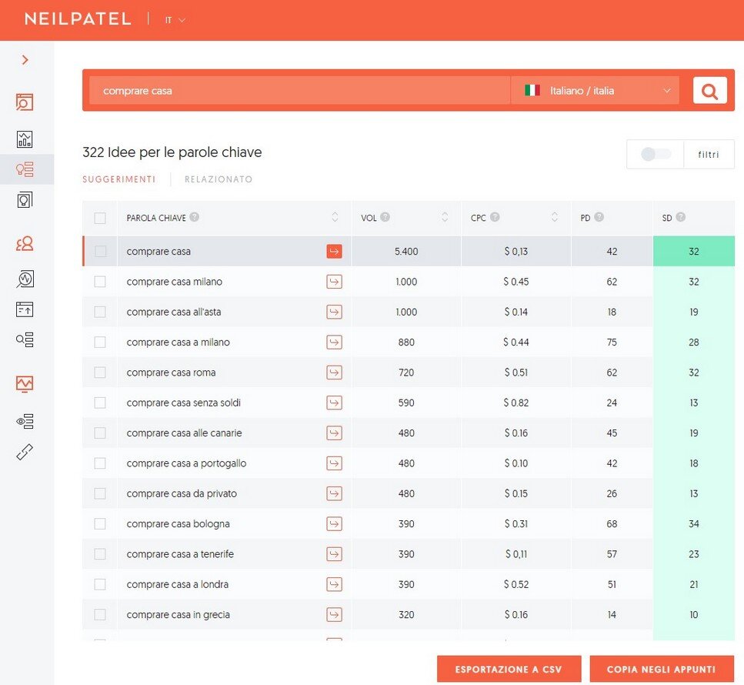Screen dimensions: 744x685
Task: Open the Italiano / italia language dropdown
Action: coord(596,91)
